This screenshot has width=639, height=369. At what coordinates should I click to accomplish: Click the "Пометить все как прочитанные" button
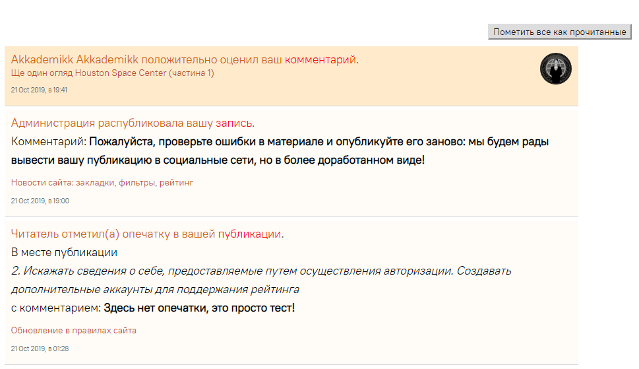(x=560, y=32)
